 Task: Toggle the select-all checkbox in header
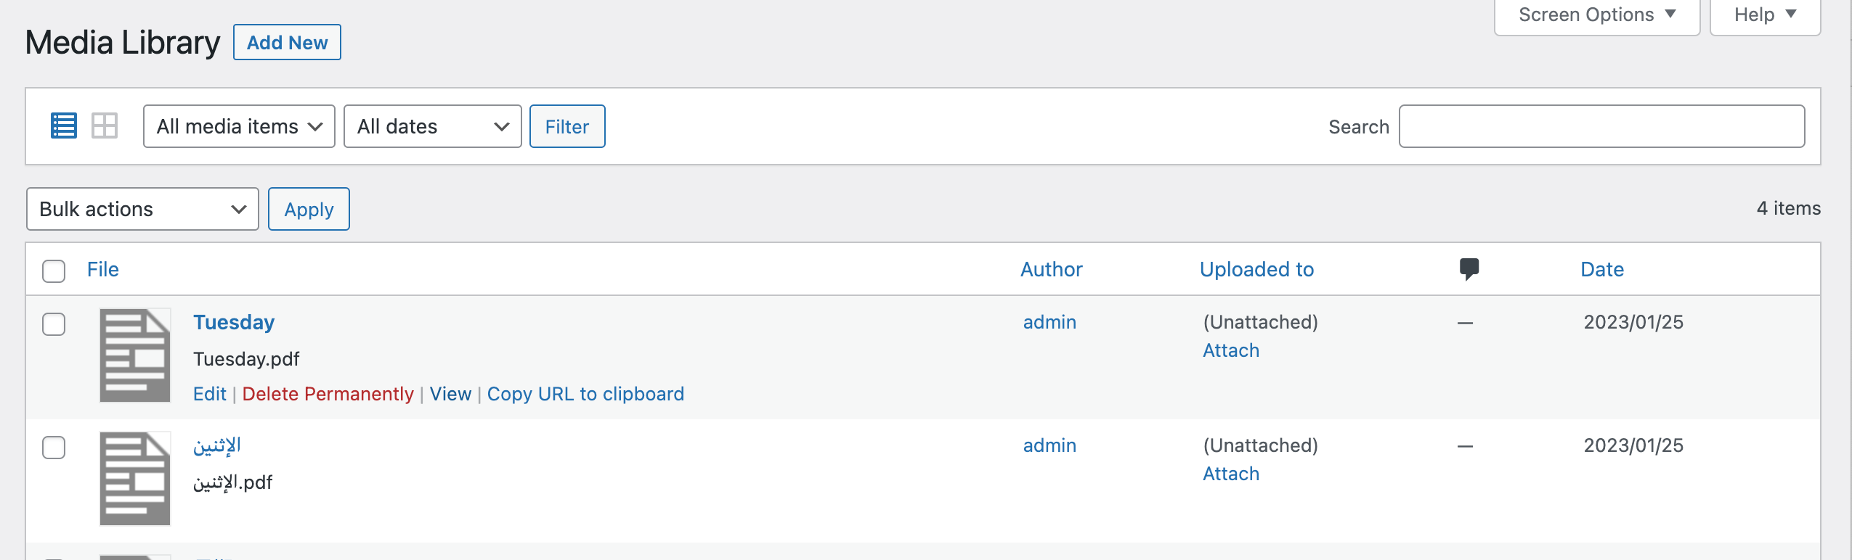pyautogui.click(x=54, y=271)
